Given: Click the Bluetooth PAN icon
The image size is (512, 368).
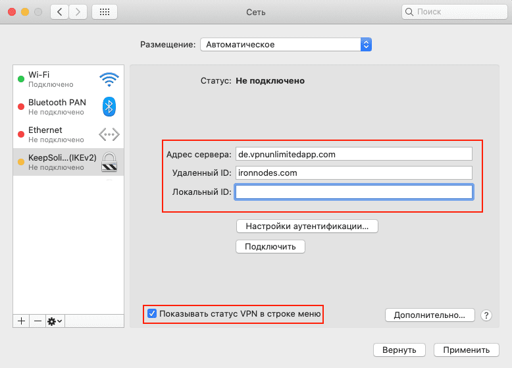Looking at the screenshot, I should coord(109,107).
